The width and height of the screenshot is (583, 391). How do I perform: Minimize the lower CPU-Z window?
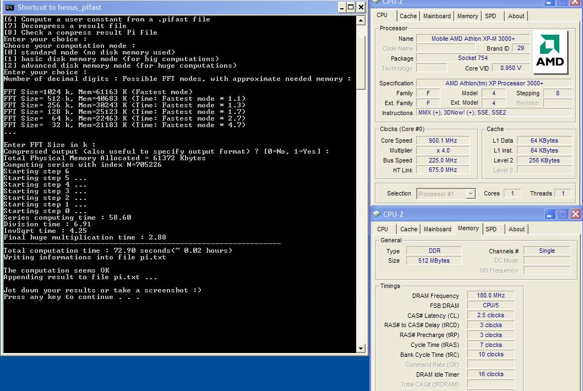tap(549, 214)
